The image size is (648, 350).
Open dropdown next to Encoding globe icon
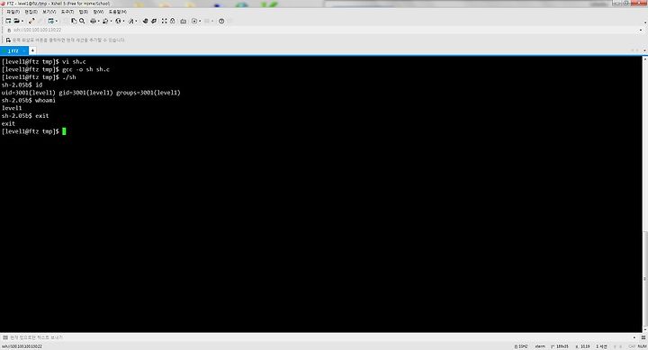click(123, 21)
